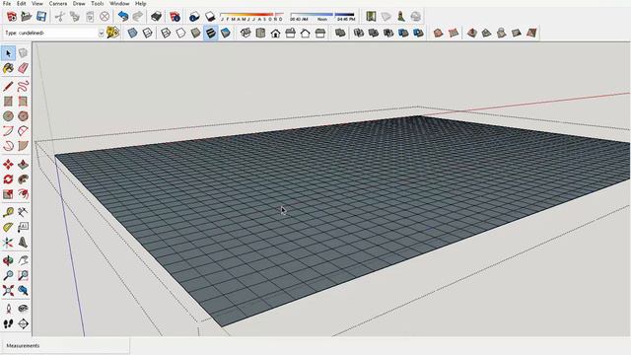Choose the Make Component tool

click(x=23, y=53)
